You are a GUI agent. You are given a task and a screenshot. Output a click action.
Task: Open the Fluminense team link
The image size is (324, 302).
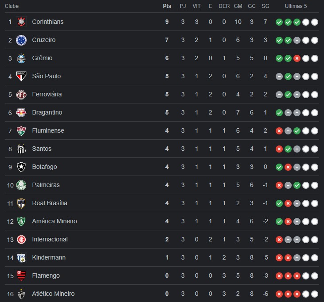(48, 130)
